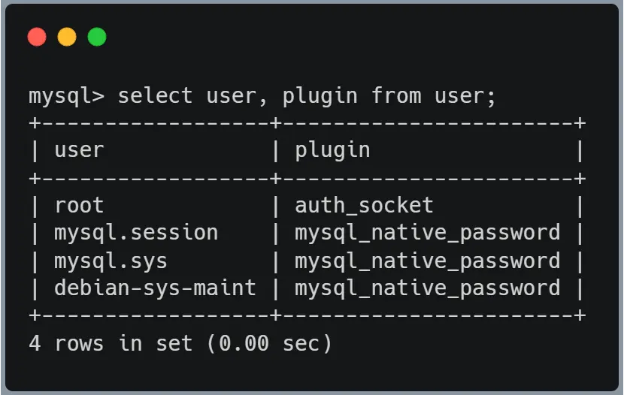Viewport: 624px width, 395px height.
Task: Click the table's bottom border line
Action: [307, 315]
